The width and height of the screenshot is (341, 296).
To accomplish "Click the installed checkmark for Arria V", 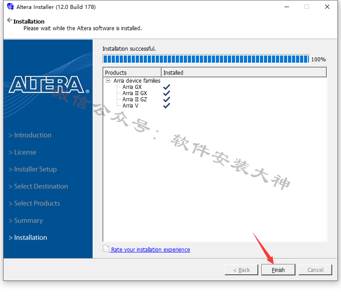I will 166,106.
